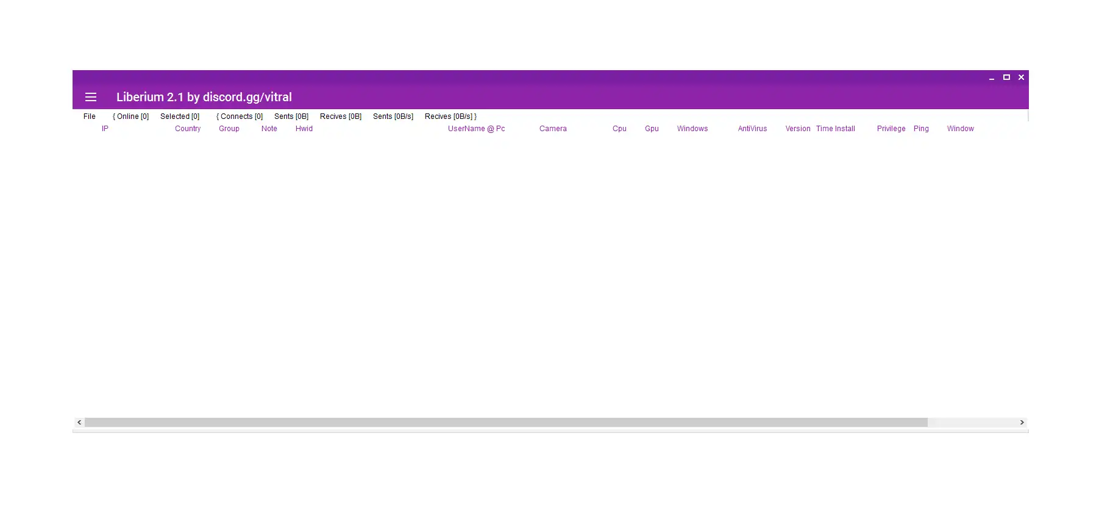This screenshot has height=519, width=1099.
Task: Sort by the Cpu column header
Action: [619, 129]
